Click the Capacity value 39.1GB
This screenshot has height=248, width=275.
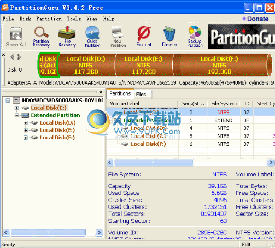point(218,186)
